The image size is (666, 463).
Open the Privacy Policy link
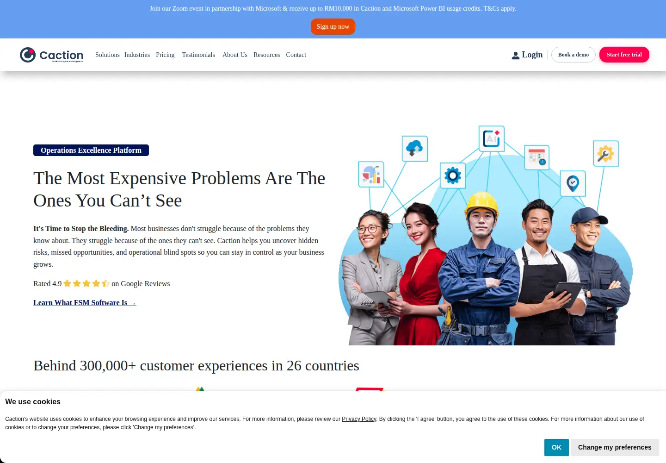[x=359, y=419]
